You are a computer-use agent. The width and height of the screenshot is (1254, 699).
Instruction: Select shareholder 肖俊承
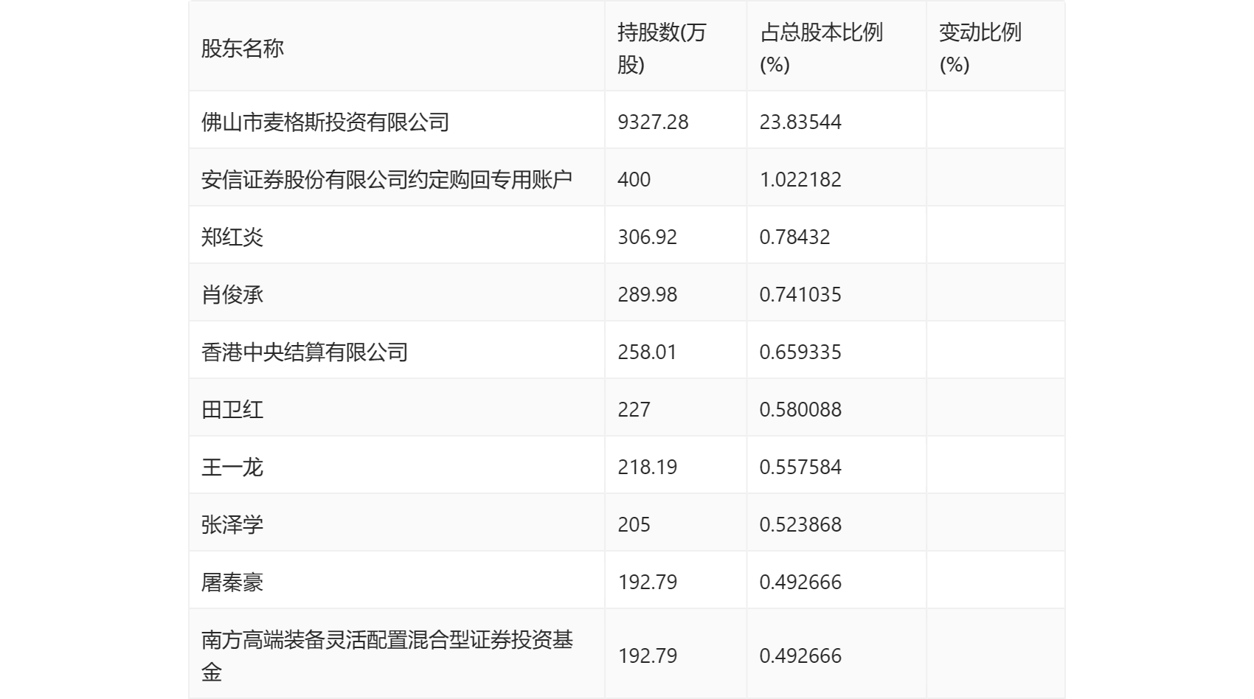[x=232, y=294]
